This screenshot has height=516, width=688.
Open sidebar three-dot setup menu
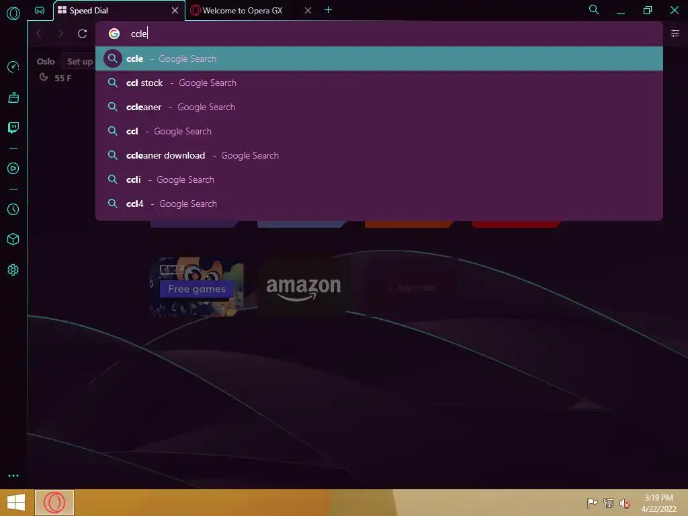click(x=13, y=476)
